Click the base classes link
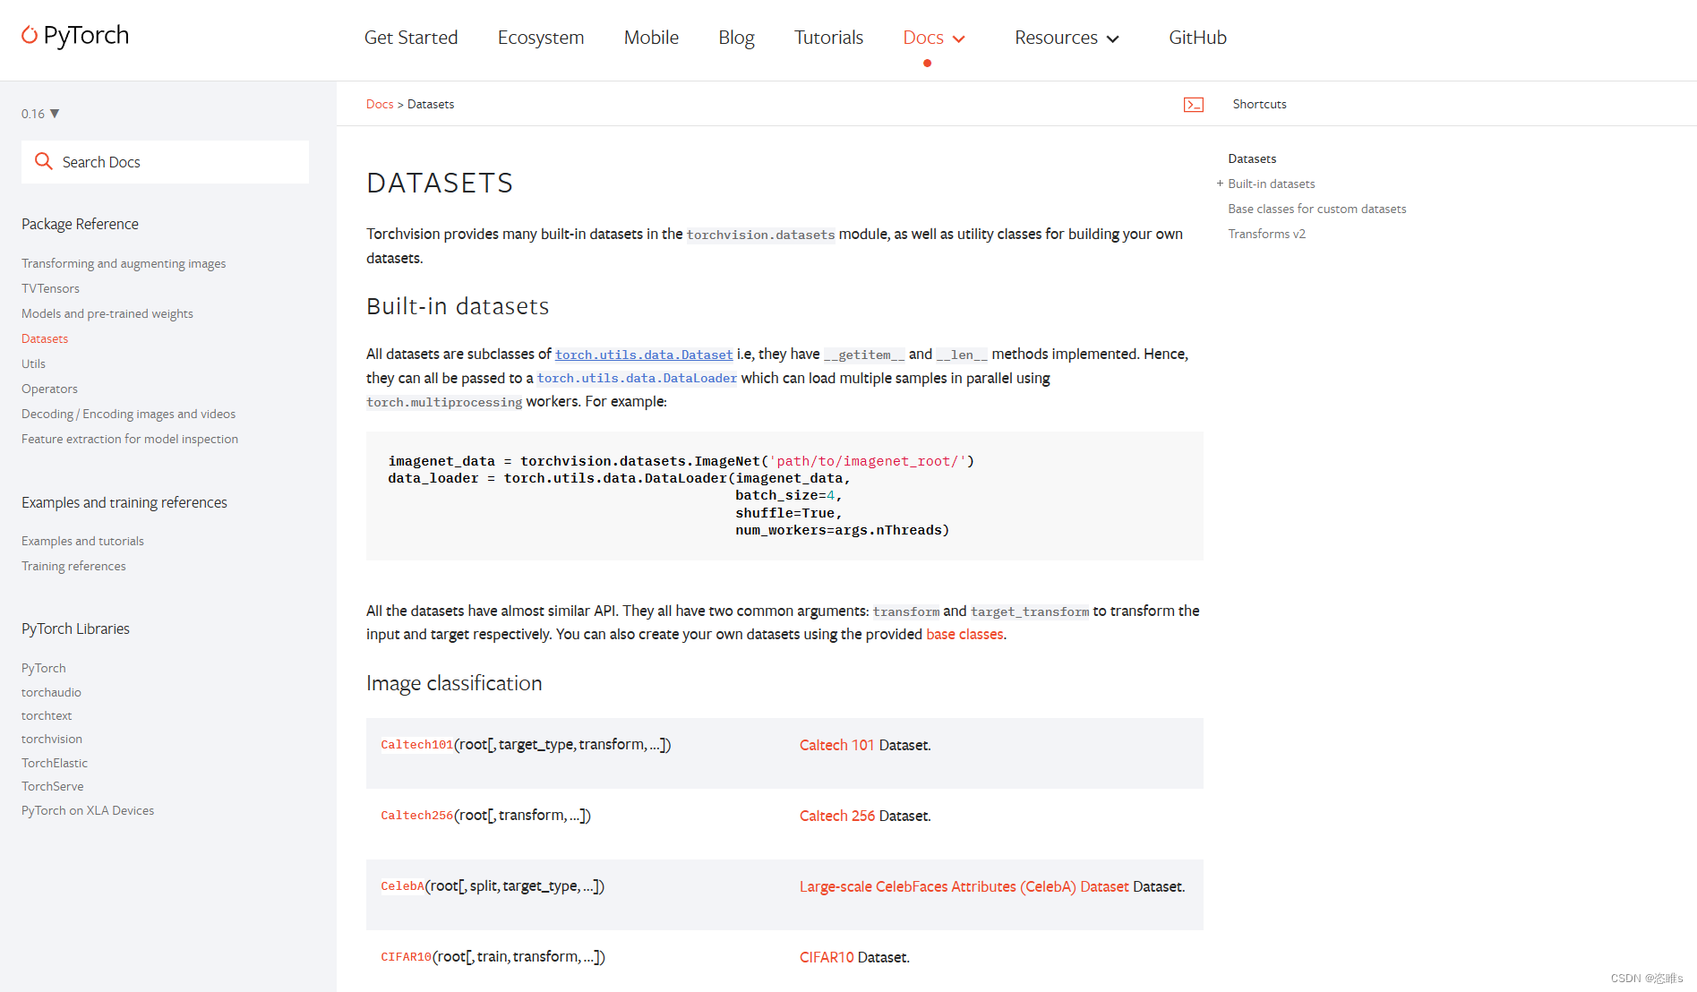The width and height of the screenshot is (1697, 992). point(964,634)
